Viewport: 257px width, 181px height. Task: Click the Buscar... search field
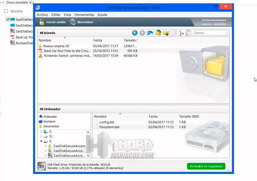(x=211, y=33)
